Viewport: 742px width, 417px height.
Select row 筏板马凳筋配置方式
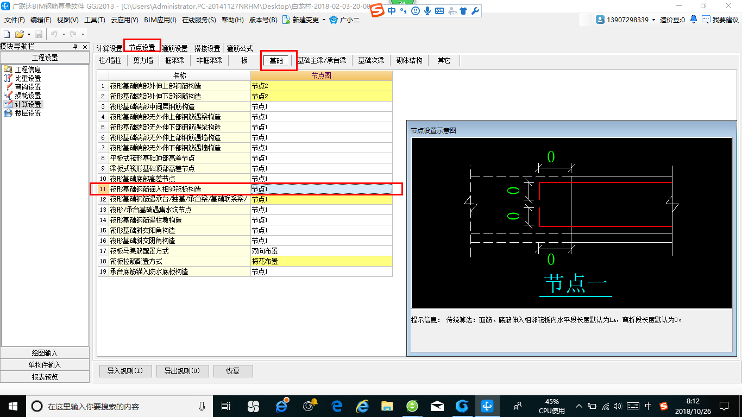click(x=245, y=251)
